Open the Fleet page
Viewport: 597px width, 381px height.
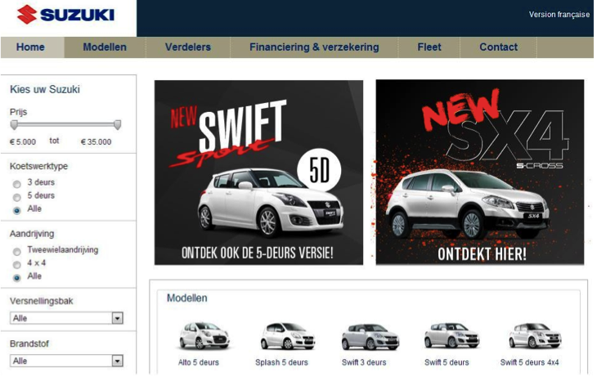[429, 47]
